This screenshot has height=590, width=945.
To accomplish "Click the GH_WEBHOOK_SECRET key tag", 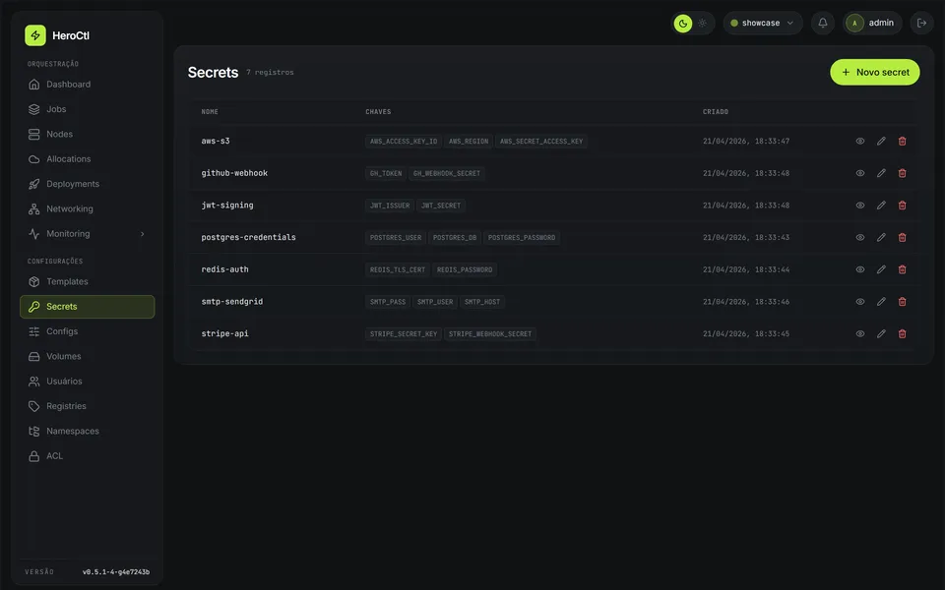I will 447,173.
